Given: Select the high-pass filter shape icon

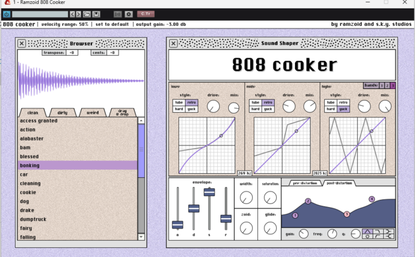Looking at the screenshot, I should (378, 236).
